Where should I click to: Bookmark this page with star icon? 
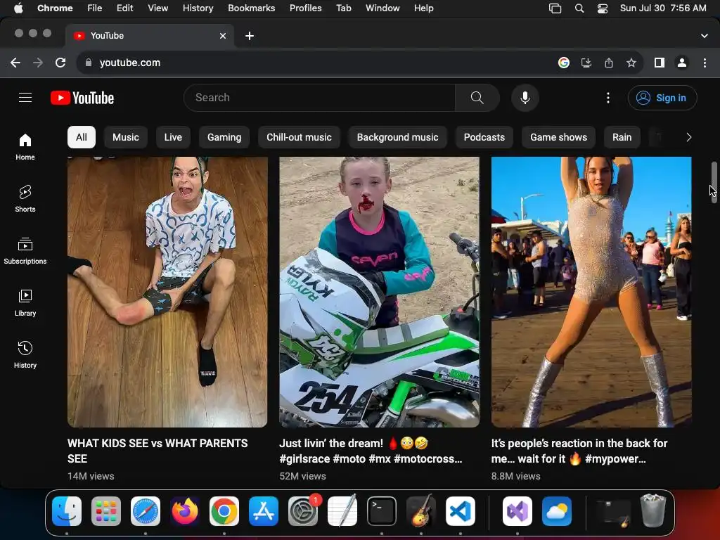click(x=631, y=63)
